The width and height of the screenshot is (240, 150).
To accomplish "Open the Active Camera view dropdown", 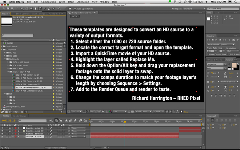I will (143, 112).
